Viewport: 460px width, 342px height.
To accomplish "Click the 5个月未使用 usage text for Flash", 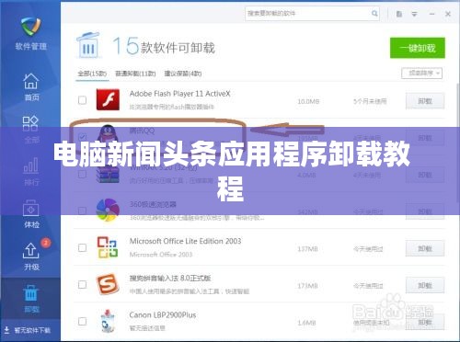I will 370,101.
